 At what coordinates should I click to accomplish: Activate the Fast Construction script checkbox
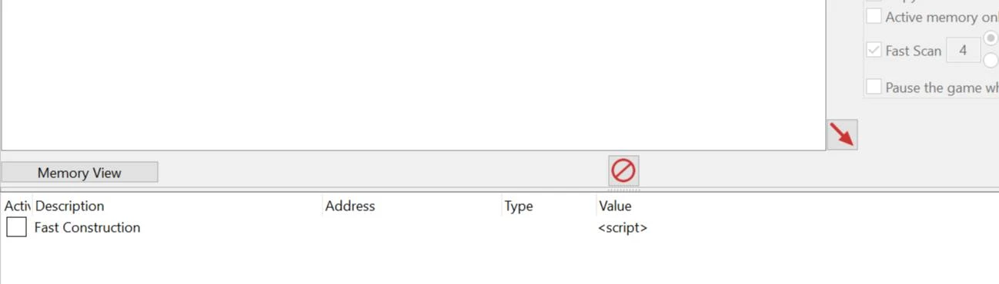(16, 227)
